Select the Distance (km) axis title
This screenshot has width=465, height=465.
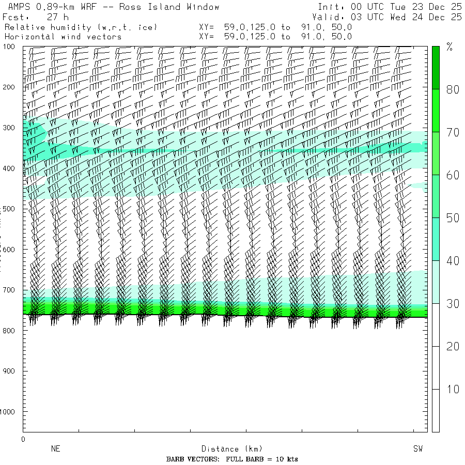[x=227, y=449]
